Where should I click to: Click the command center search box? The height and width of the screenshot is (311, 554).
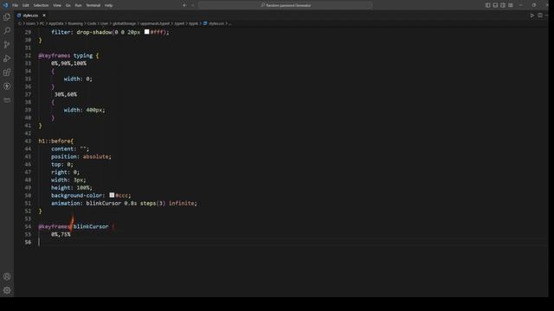pyautogui.click(x=286, y=5)
